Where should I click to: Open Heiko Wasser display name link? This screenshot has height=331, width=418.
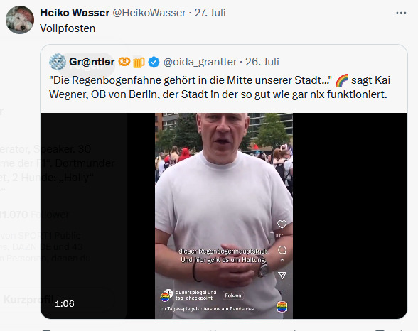75,13
